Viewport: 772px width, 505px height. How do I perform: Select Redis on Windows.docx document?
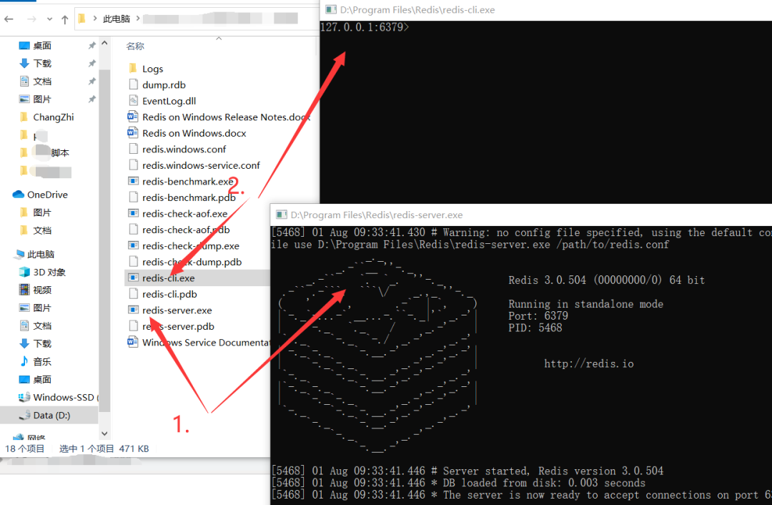pos(194,133)
